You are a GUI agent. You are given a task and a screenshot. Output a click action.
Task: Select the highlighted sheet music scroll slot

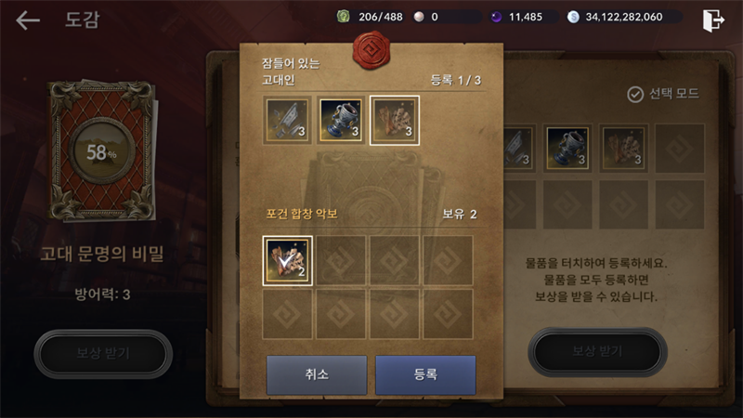(394, 120)
